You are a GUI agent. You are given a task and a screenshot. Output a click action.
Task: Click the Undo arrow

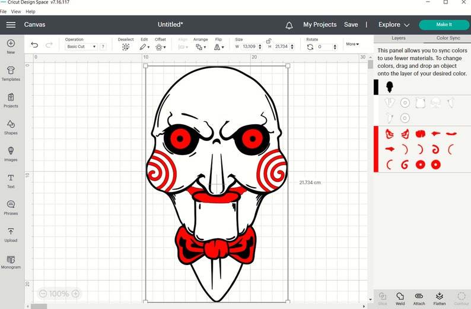point(34,45)
